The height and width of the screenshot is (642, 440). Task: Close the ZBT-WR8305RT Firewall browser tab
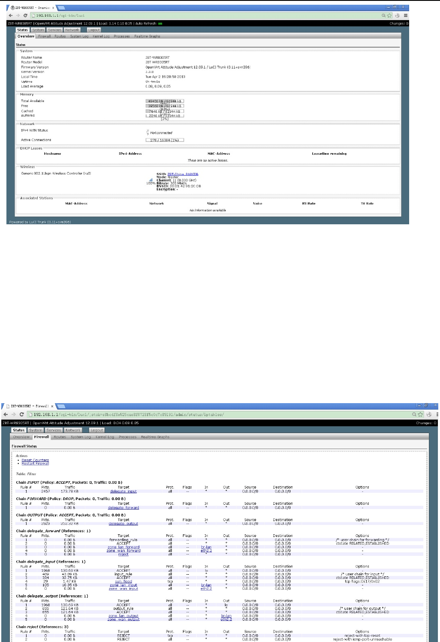pyautogui.click(x=52, y=406)
